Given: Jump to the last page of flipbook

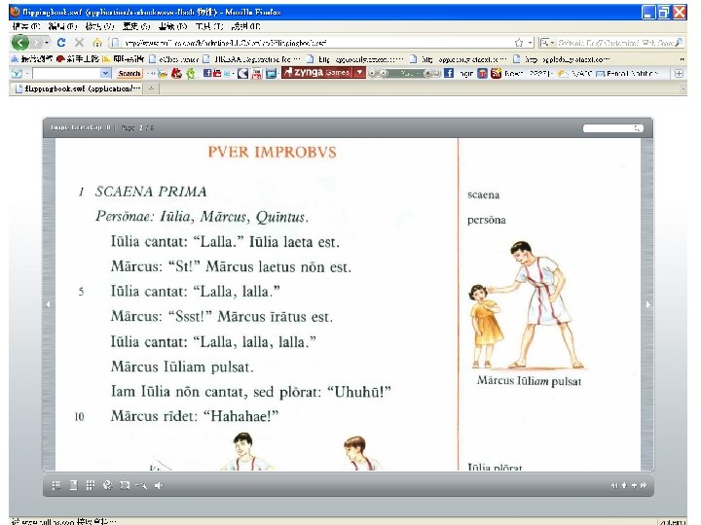Looking at the screenshot, I should coord(644,486).
